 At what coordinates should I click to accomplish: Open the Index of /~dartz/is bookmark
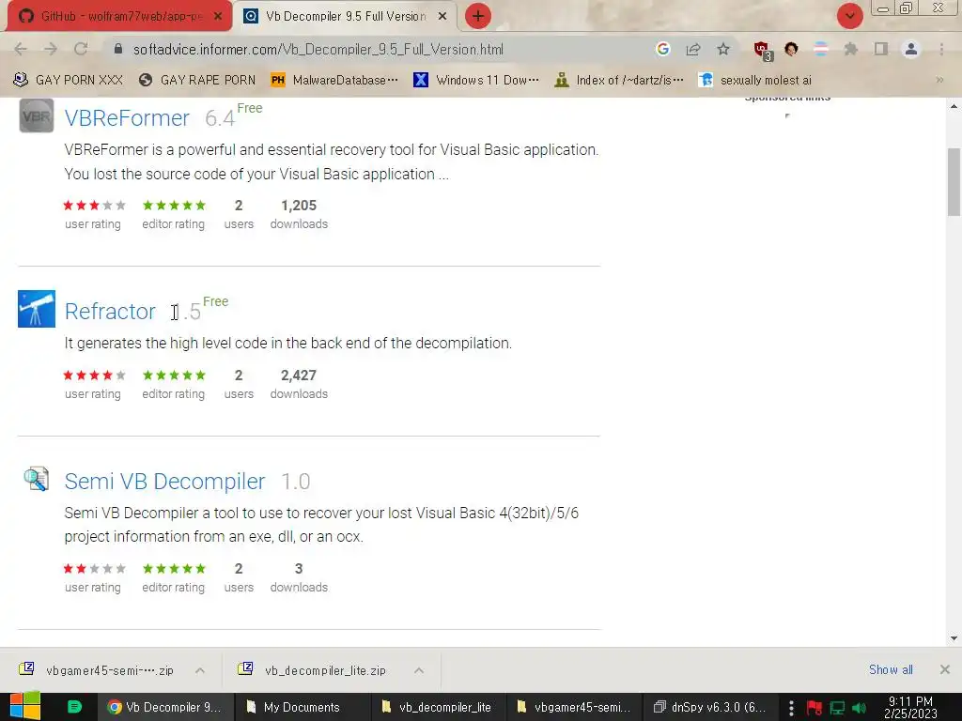tap(618, 80)
